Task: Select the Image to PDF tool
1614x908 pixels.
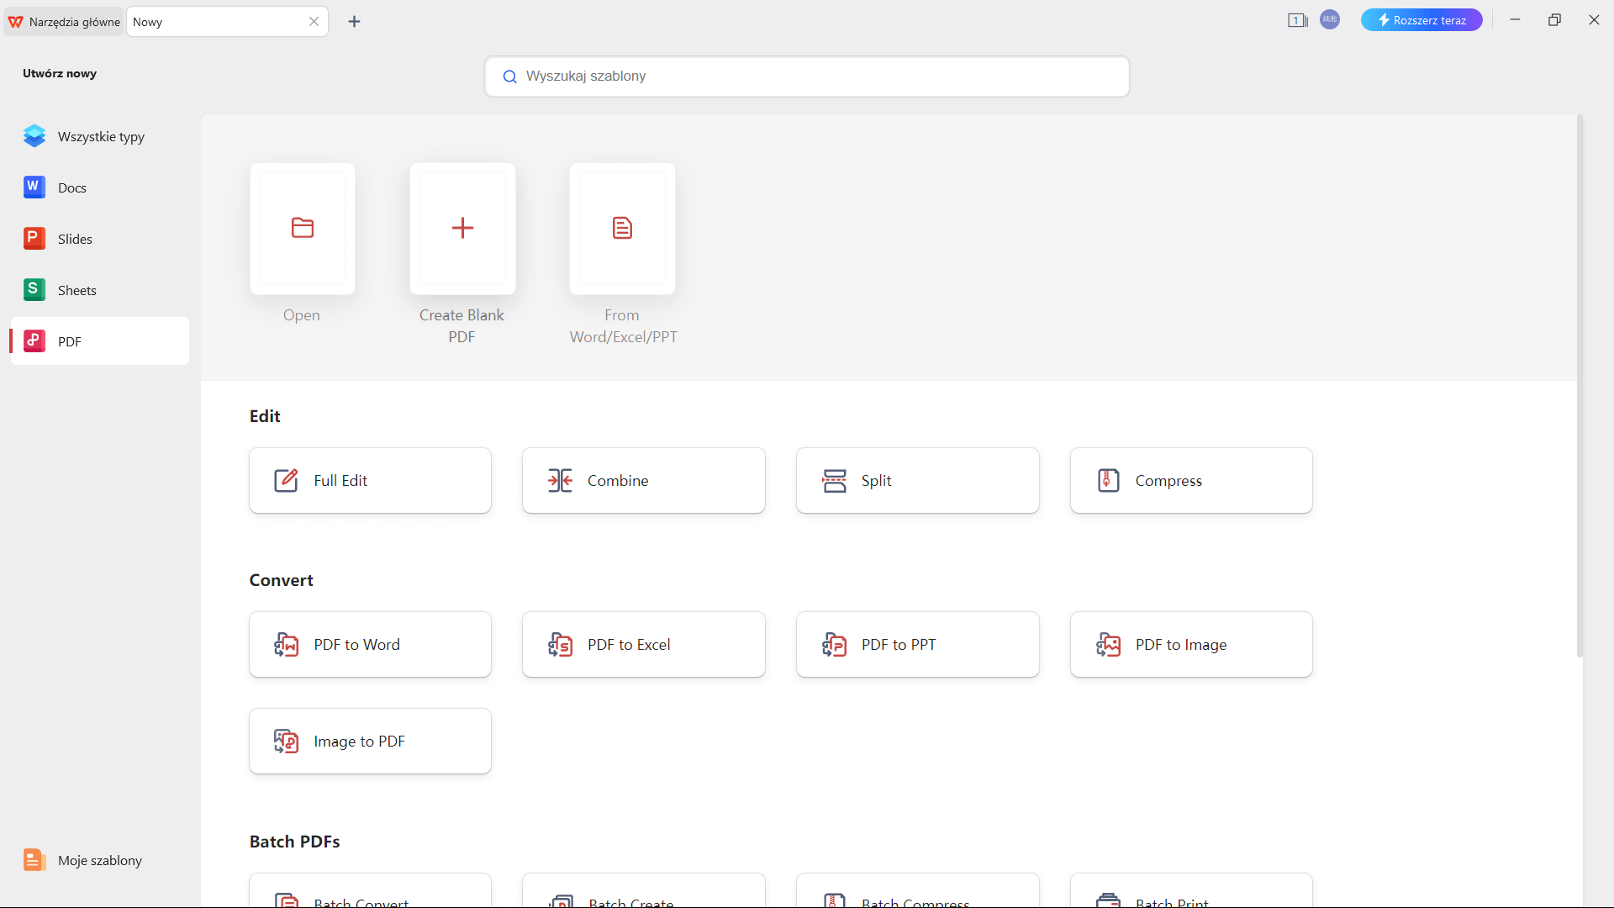Action: tap(370, 741)
